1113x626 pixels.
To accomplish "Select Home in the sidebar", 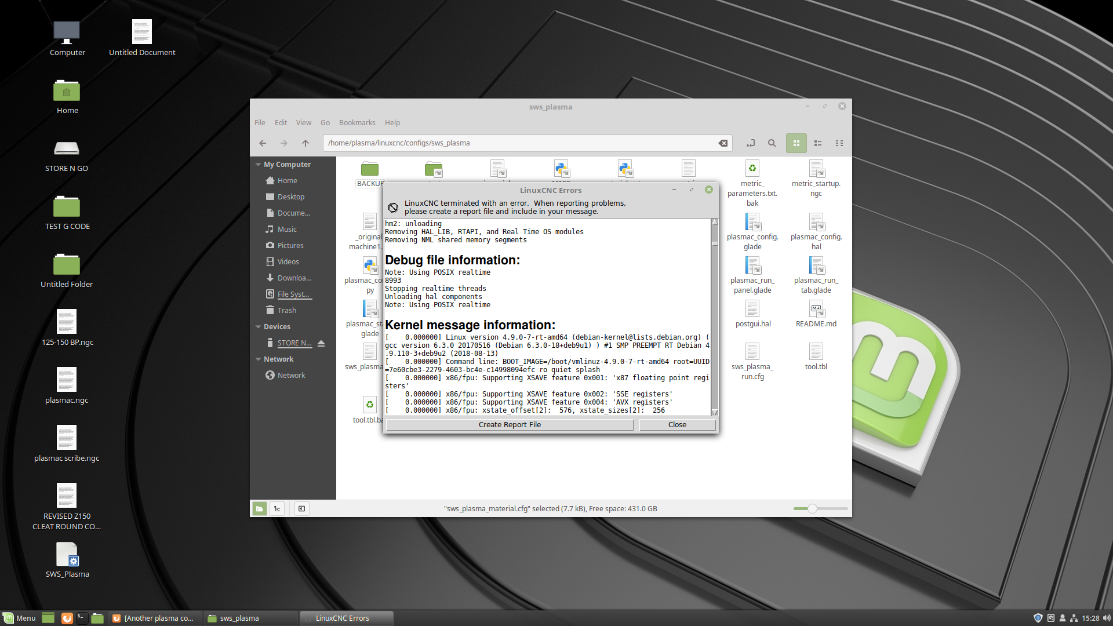I will (x=287, y=181).
